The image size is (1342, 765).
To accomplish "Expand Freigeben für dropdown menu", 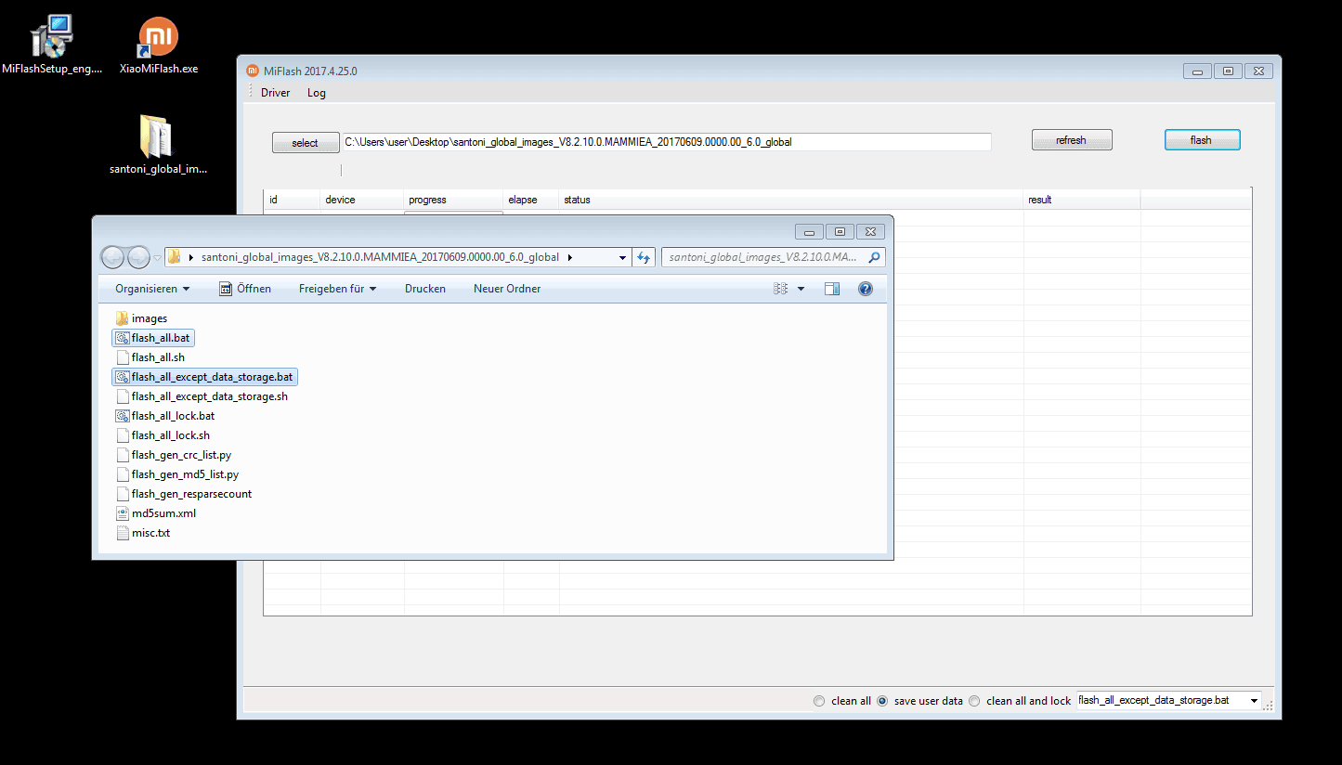I will 337,289.
